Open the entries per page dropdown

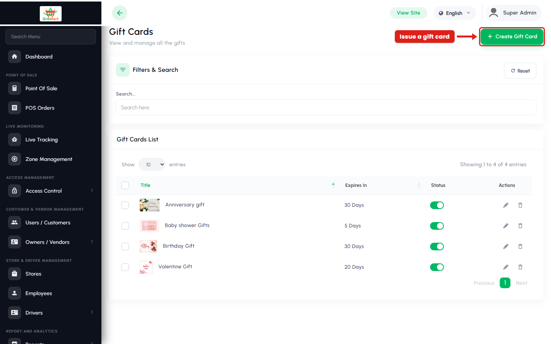click(152, 164)
